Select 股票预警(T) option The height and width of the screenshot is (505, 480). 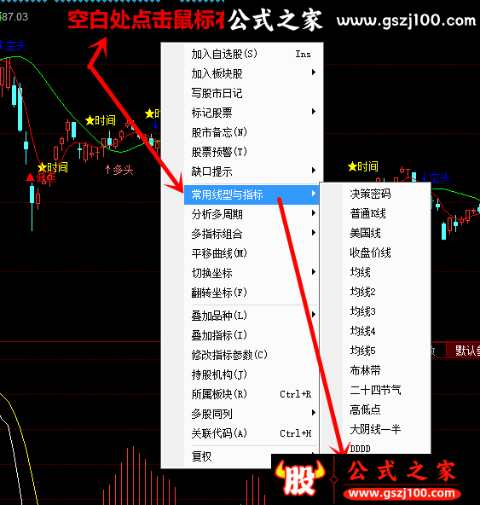pos(252,152)
